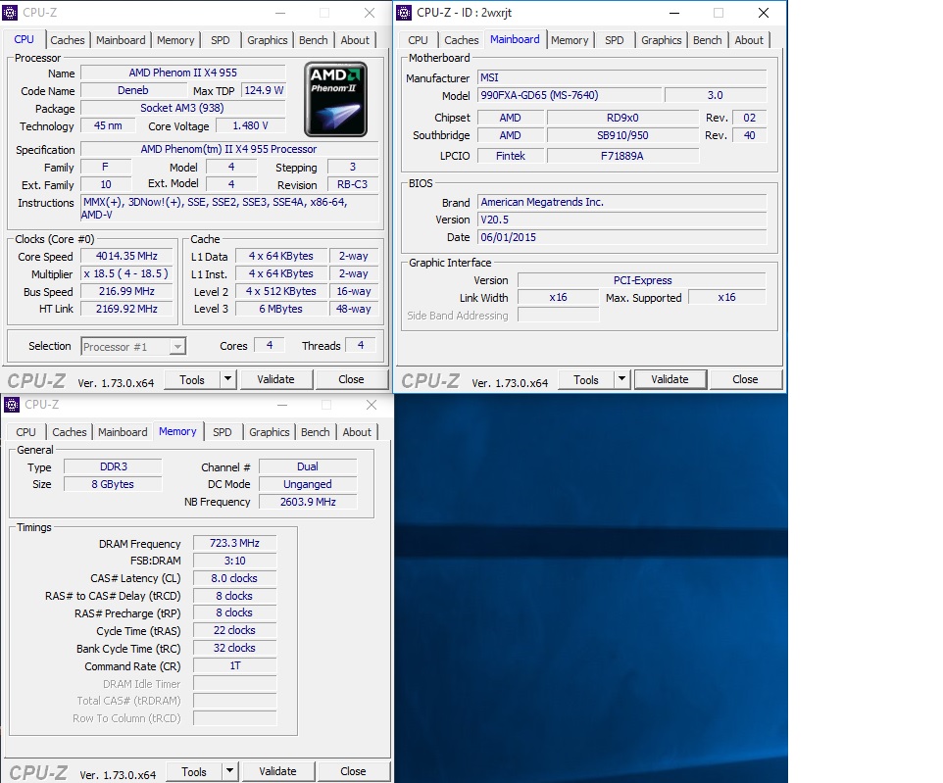Minimize the CPU-Z CPU window
Screen dimensions: 943x783
pos(280,13)
